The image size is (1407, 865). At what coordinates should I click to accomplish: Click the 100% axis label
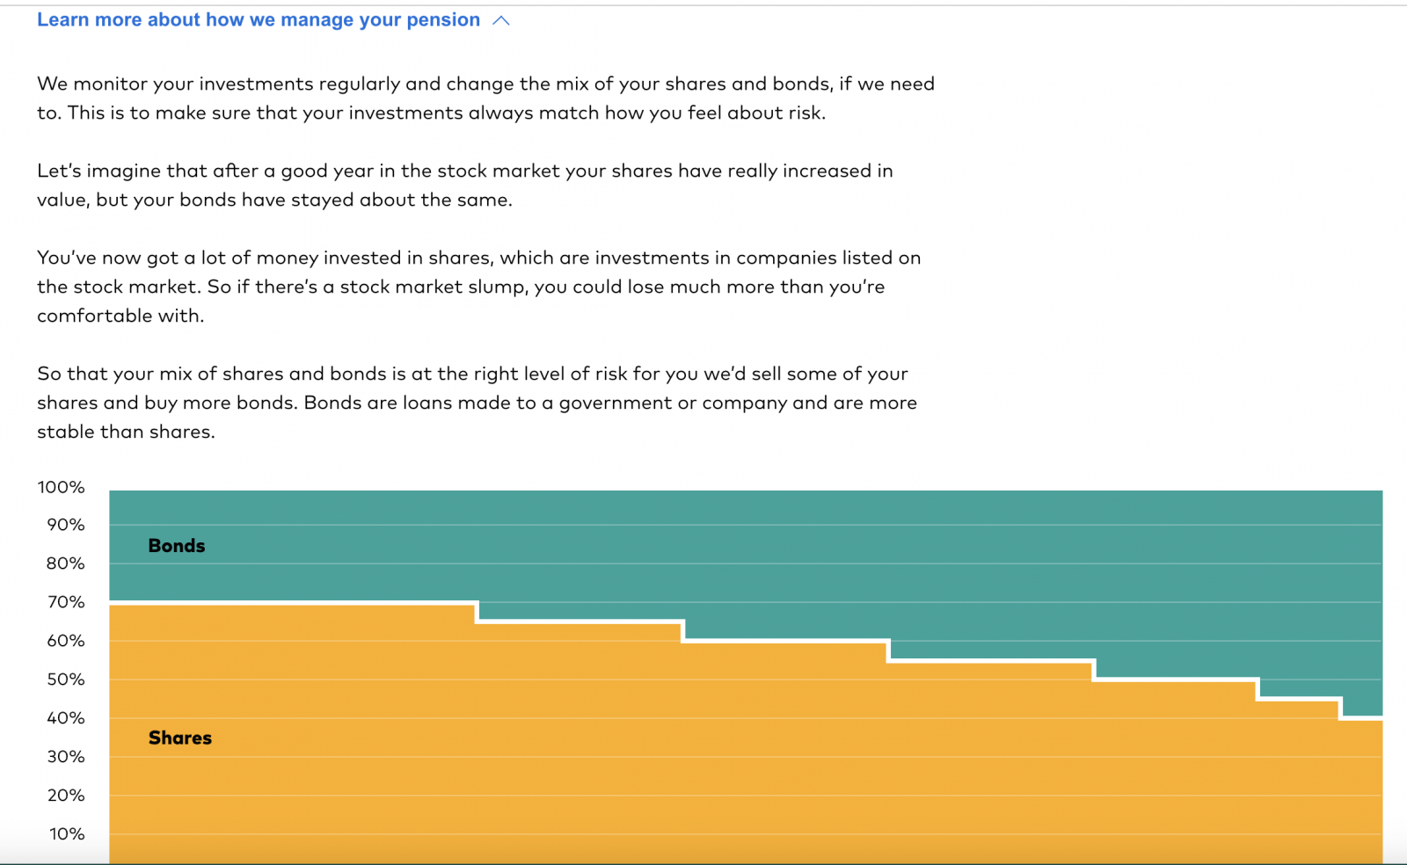tap(61, 487)
